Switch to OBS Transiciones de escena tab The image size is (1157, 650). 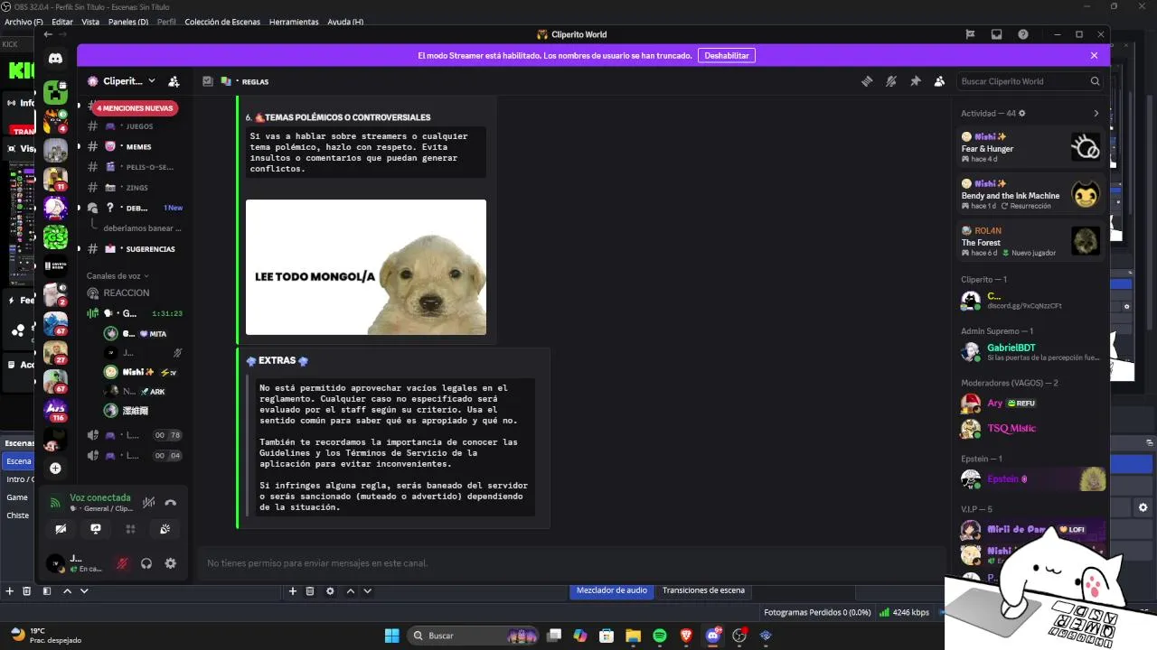point(703,590)
